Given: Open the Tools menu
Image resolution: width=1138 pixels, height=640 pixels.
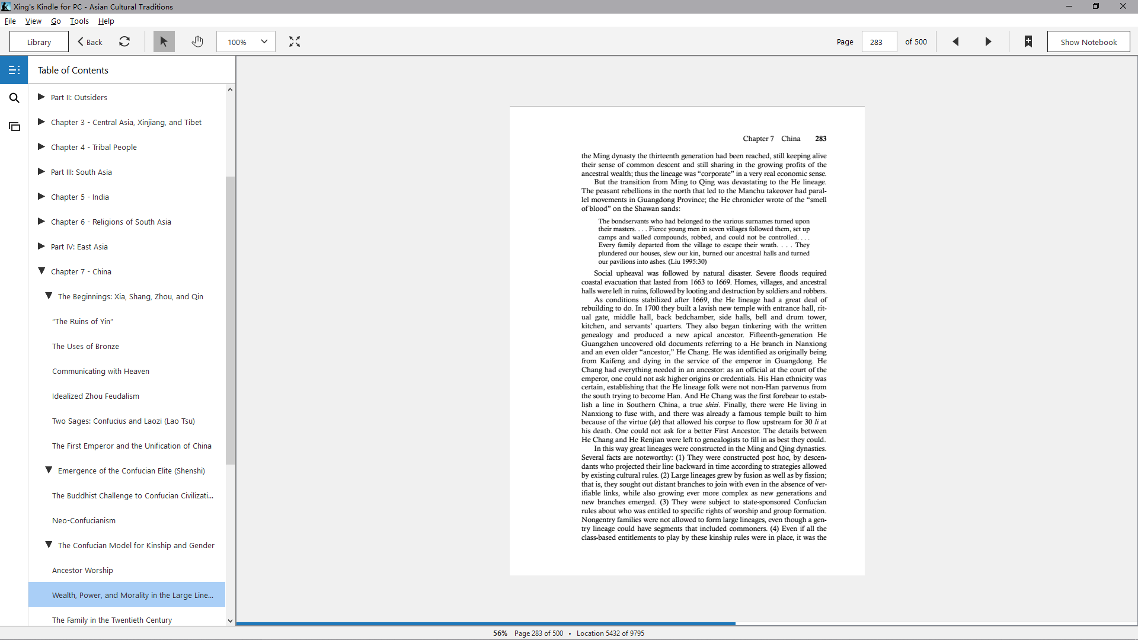Looking at the screenshot, I should [79, 21].
